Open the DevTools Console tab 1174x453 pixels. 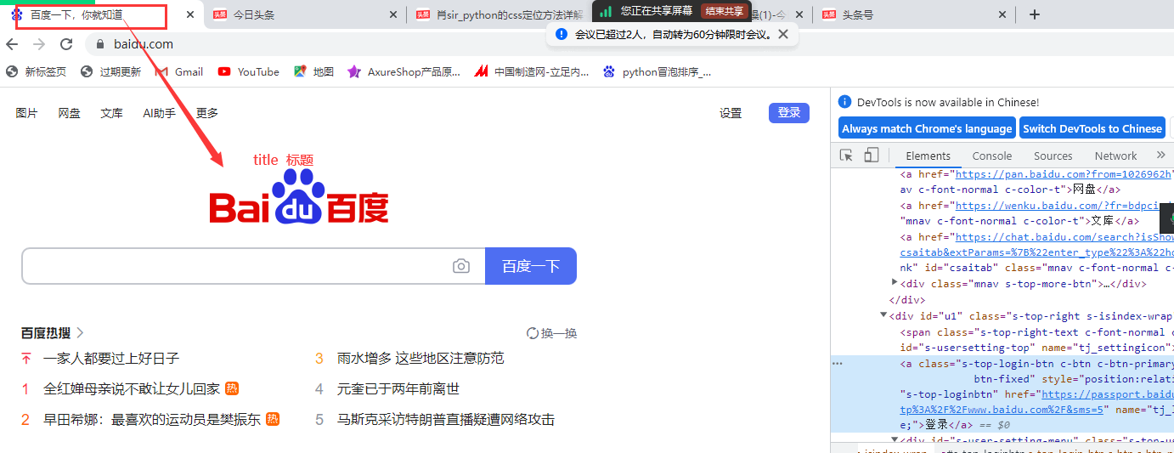tap(991, 156)
